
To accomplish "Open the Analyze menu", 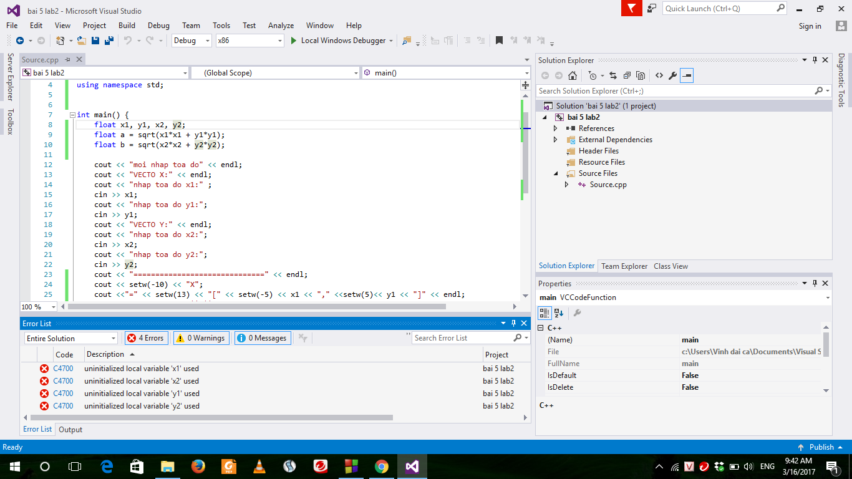I will tap(281, 26).
